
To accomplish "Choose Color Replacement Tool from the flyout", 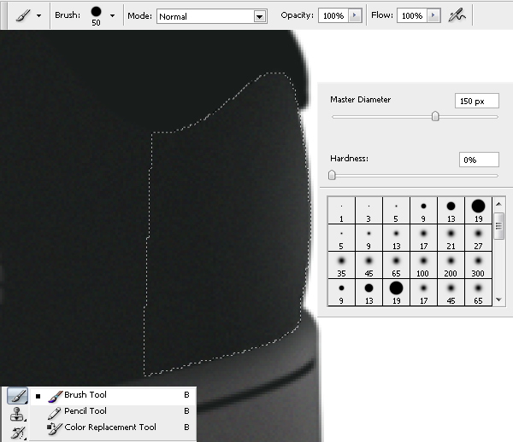I will click(x=113, y=427).
